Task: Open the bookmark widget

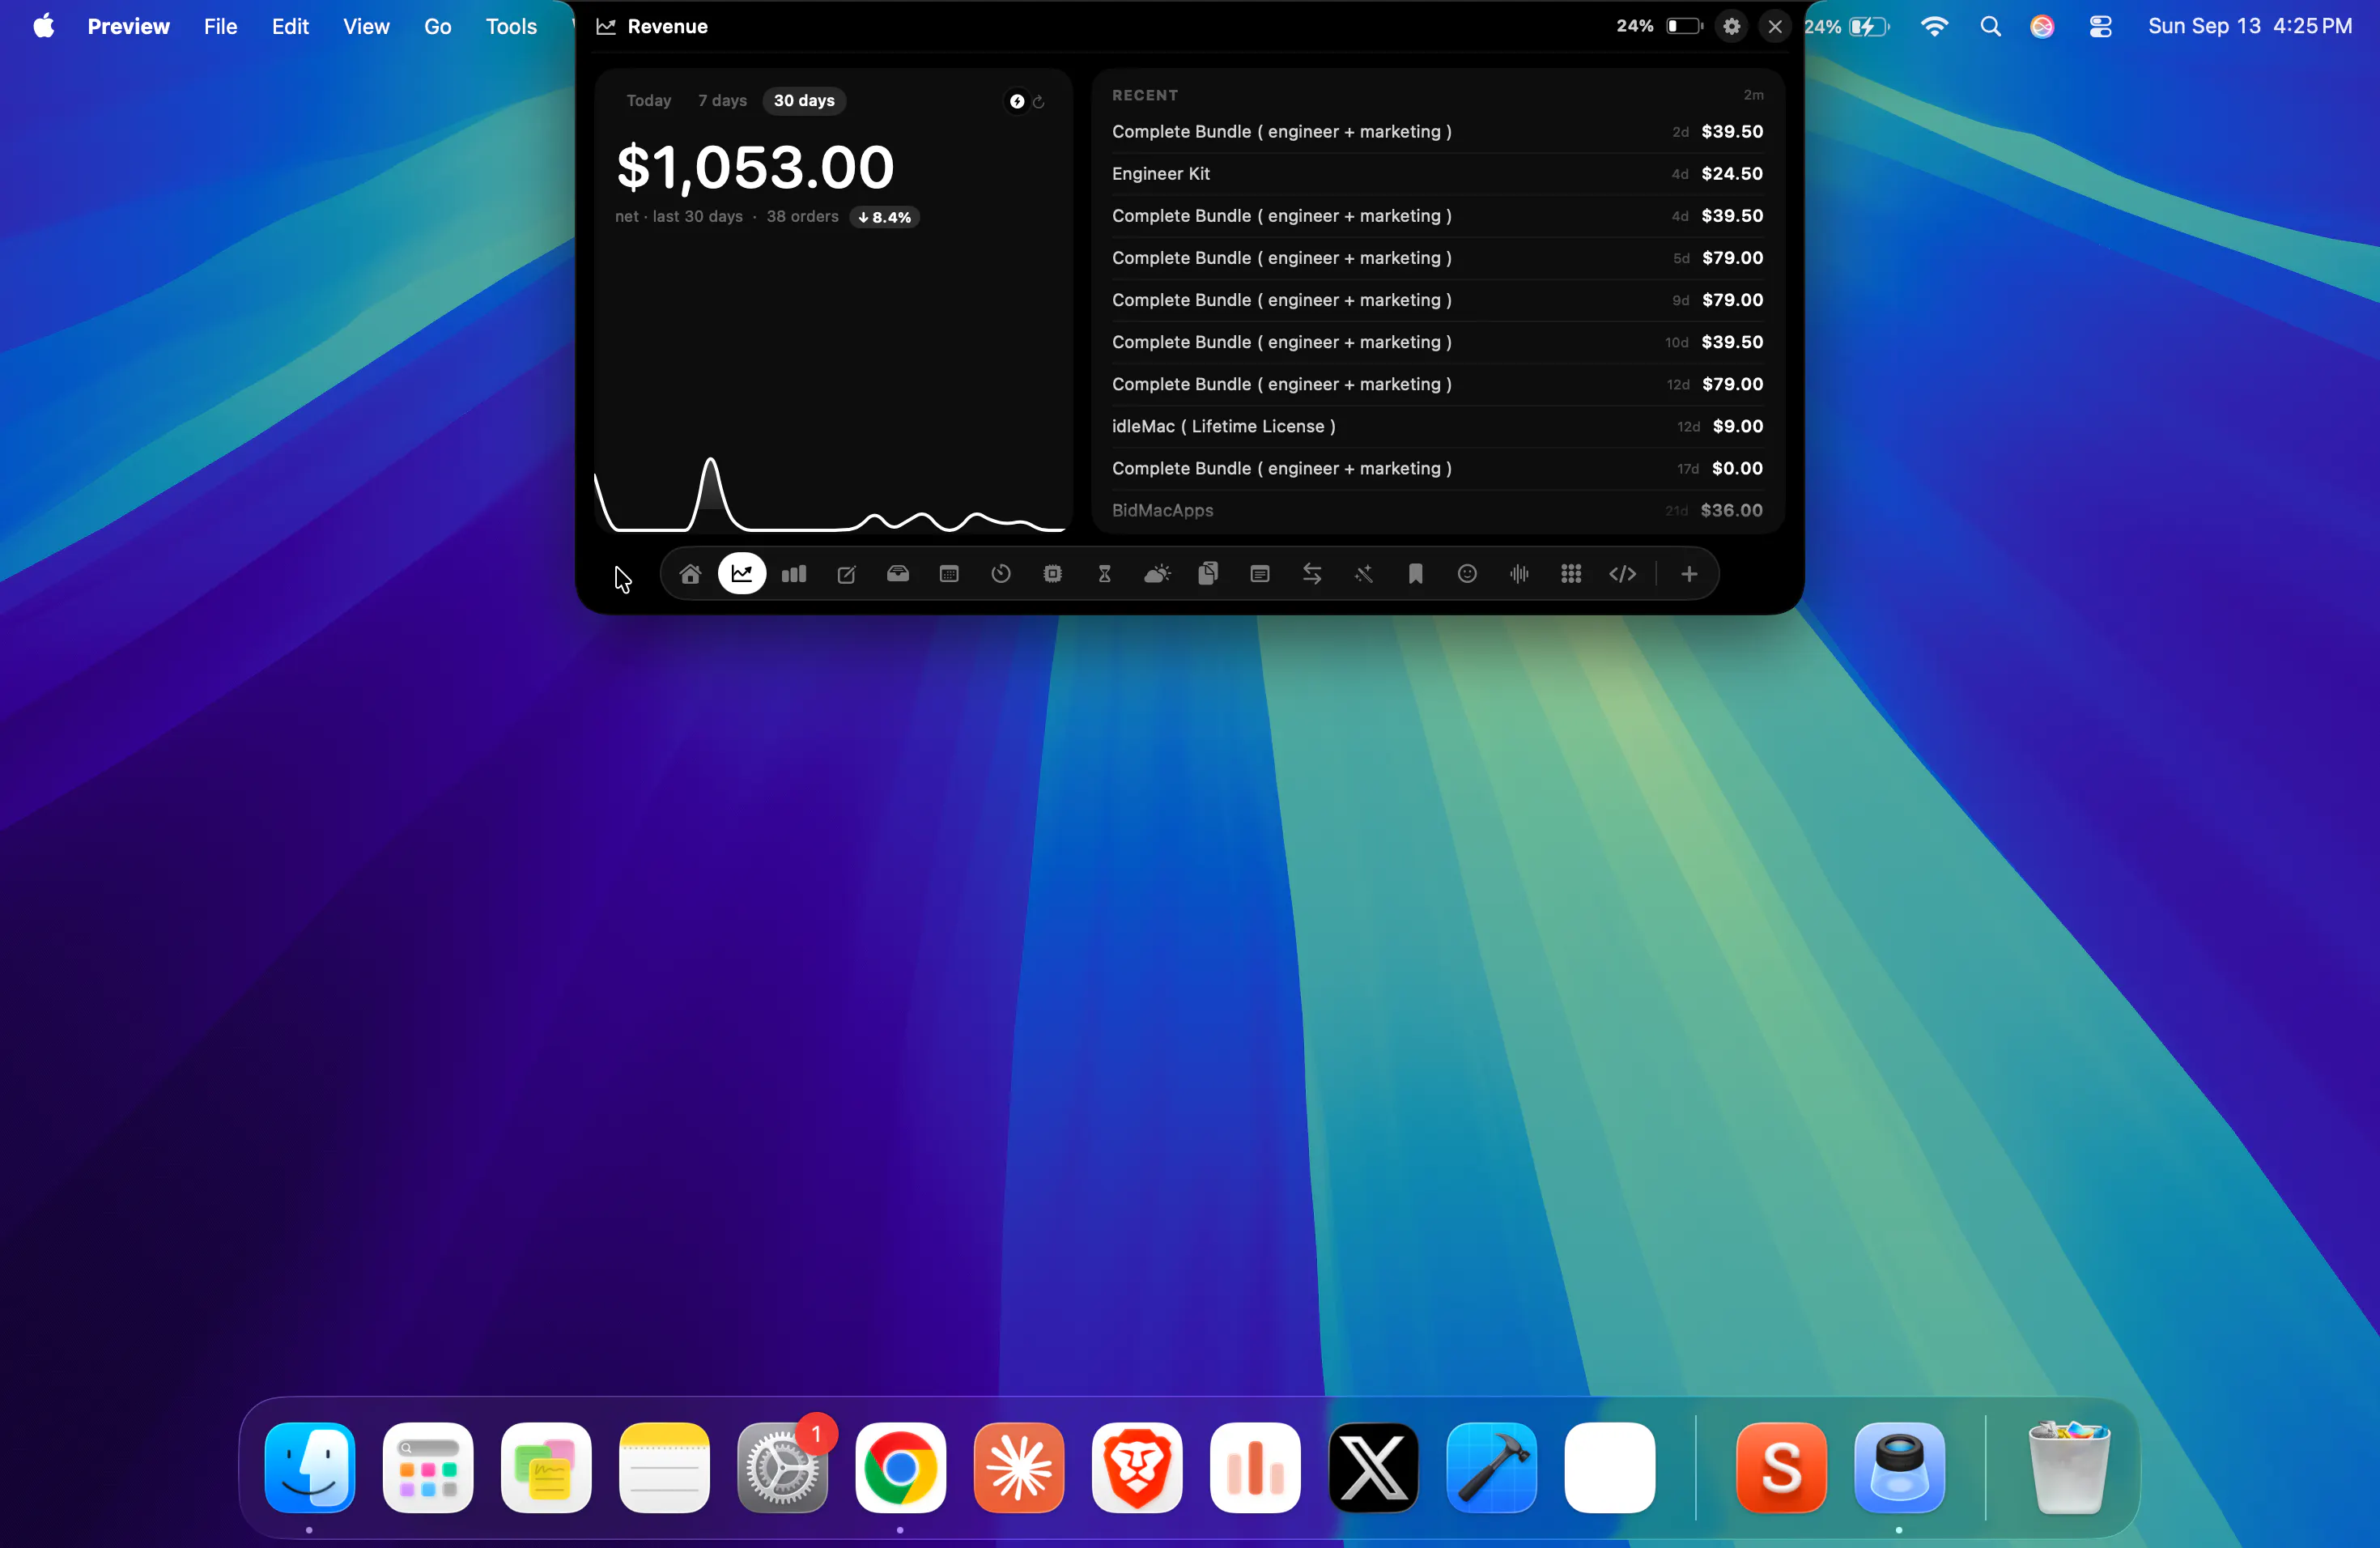Action: 1416,574
